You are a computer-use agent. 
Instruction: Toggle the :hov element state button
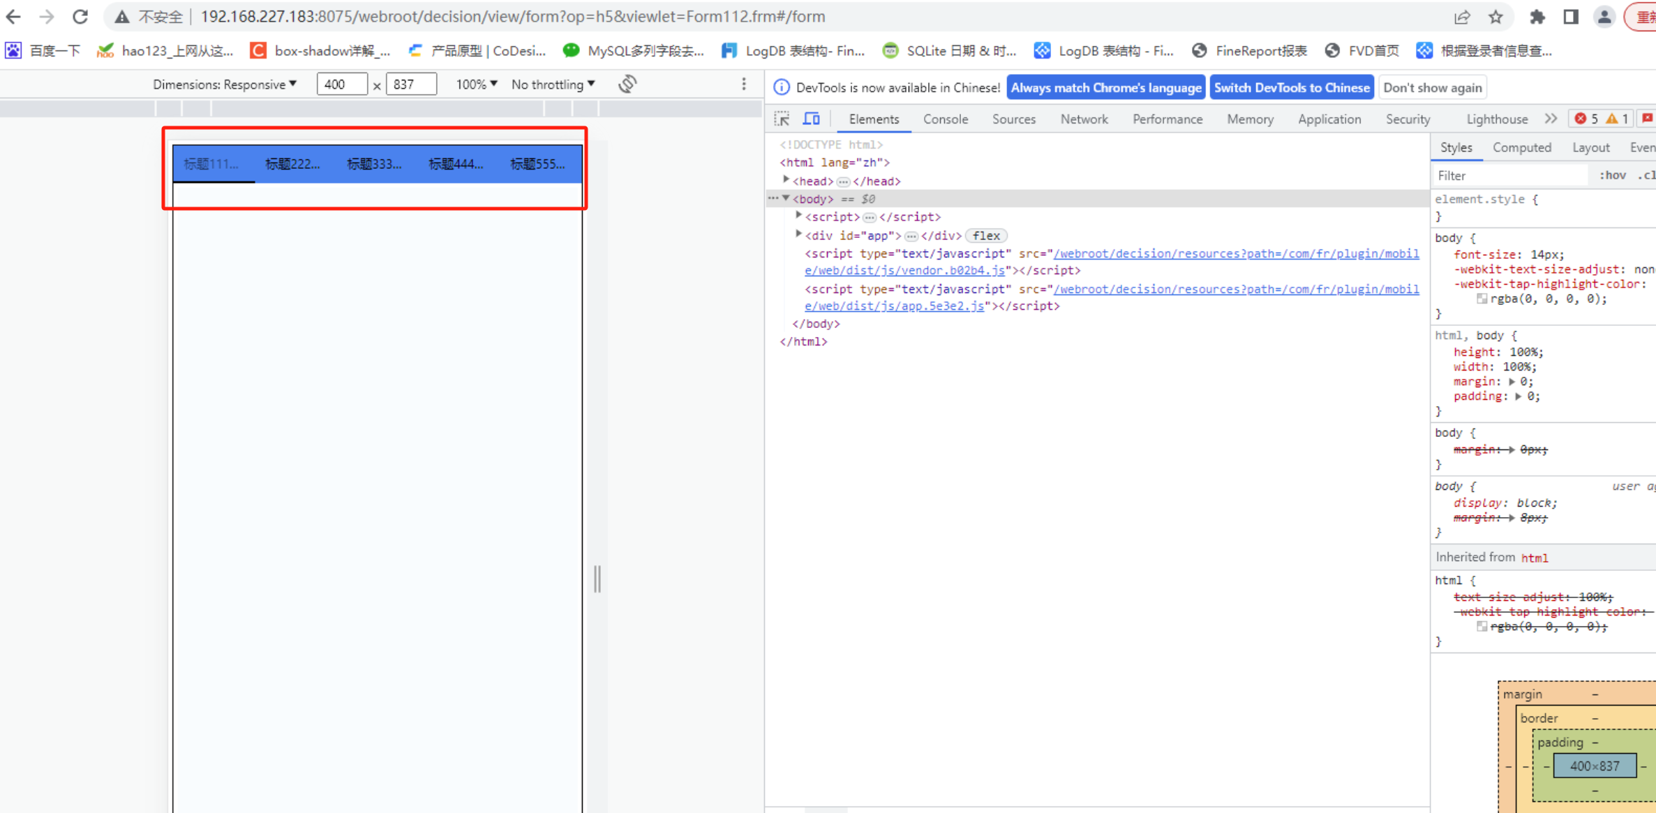pyautogui.click(x=1613, y=175)
